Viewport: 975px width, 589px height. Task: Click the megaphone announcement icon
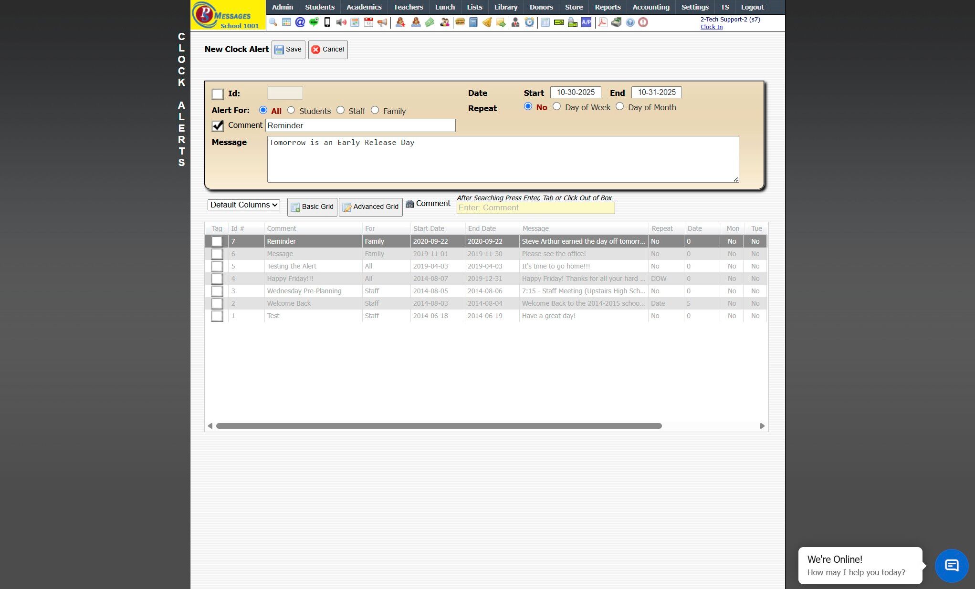click(382, 22)
